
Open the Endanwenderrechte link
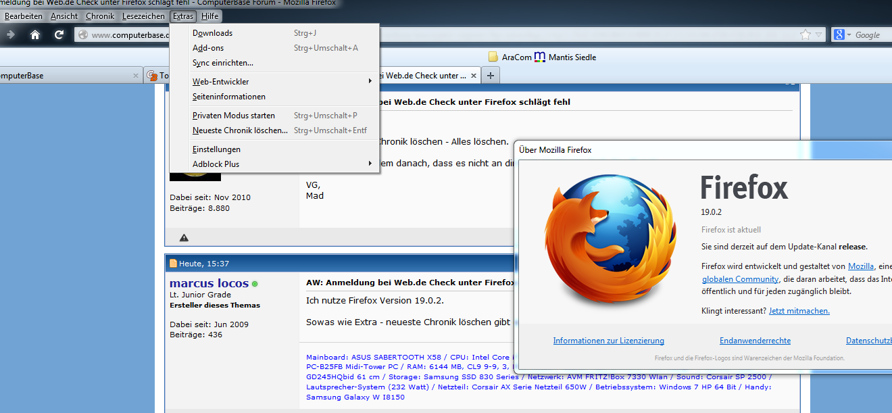pyautogui.click(x=755, y=341)
